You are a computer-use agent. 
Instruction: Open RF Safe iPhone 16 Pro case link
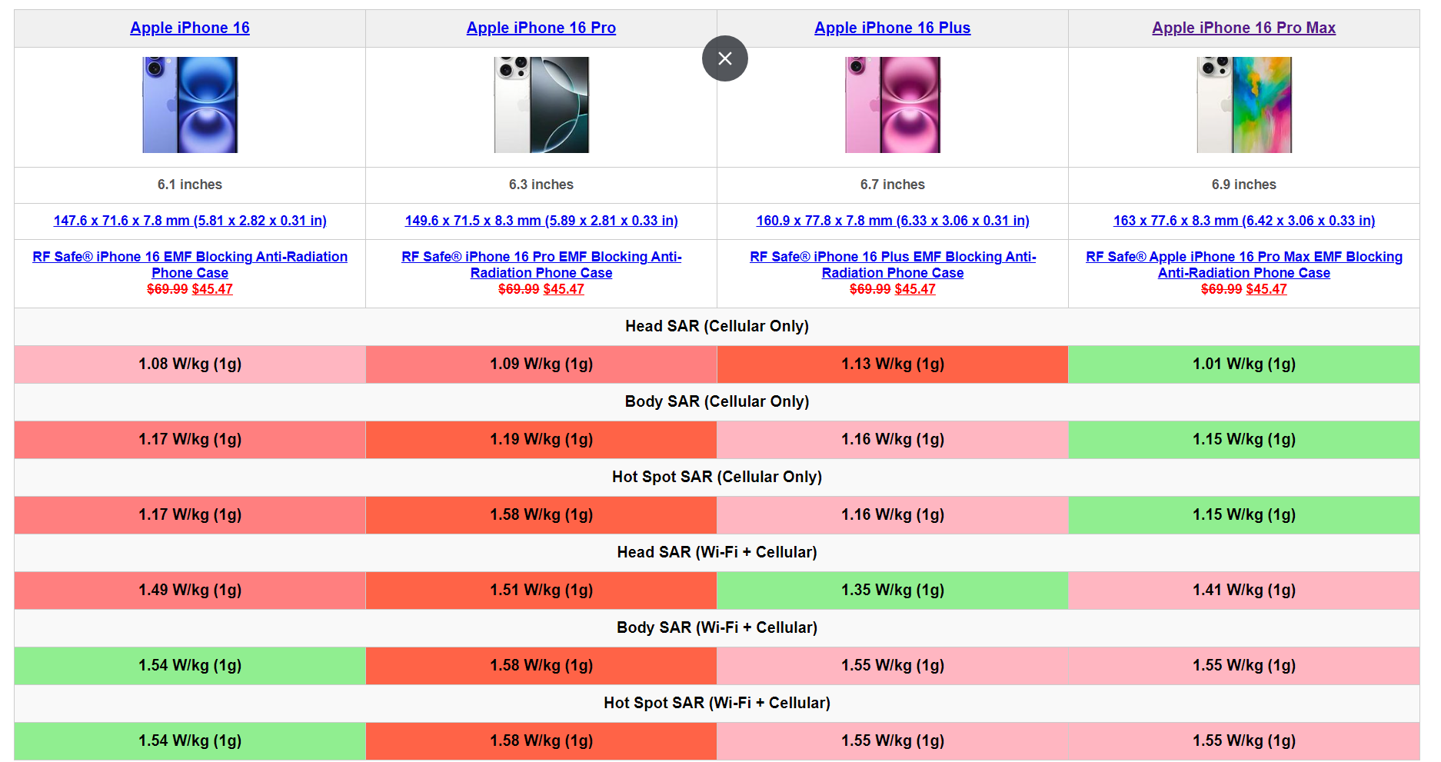[541, 265]
